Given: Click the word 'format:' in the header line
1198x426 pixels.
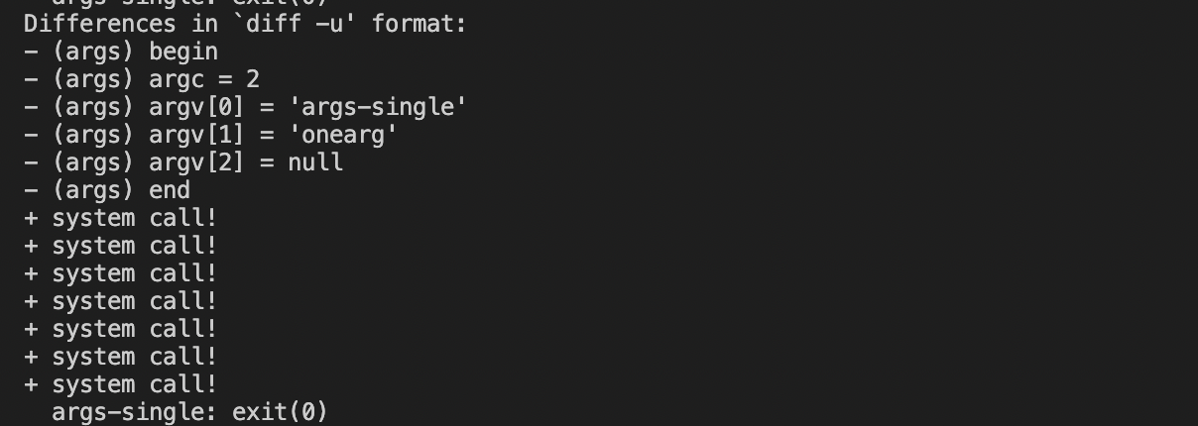Looking at the screenshot, I should (419, 23).
